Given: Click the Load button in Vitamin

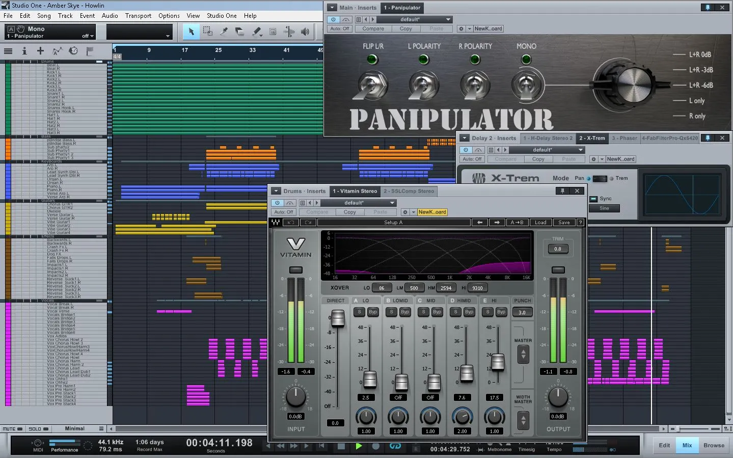Looking at the screenshot, I should 540,223.
